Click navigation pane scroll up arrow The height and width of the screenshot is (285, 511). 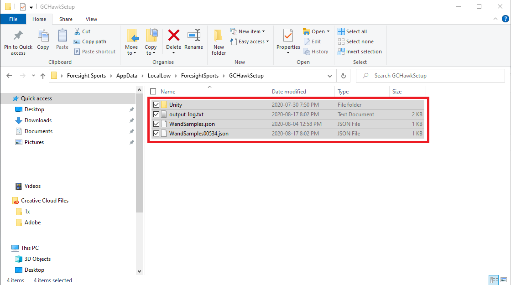pyautogui.click(x=140, y=90)
